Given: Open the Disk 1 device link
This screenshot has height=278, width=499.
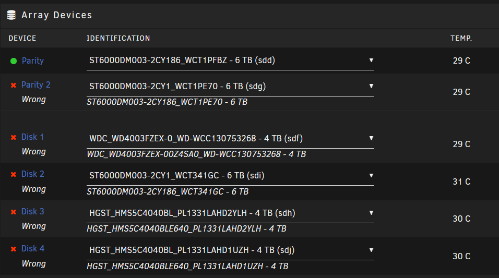Looking at the screenshot, I should 32,137.
